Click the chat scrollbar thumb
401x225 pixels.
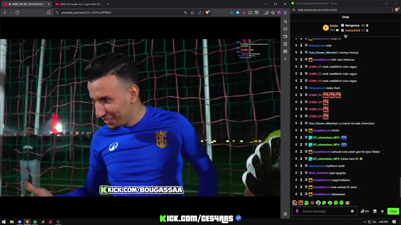tap(400, 187)
